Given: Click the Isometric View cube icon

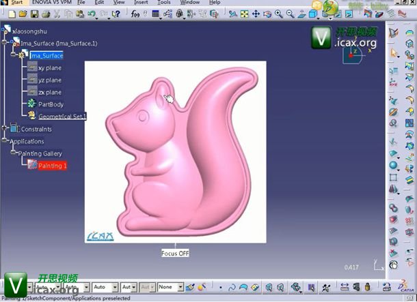Looking at the screenshot, I should click(313, 14).
